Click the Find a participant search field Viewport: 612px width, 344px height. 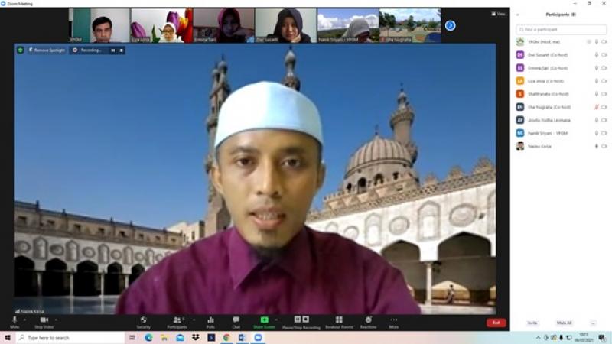click(x=562, y=29)
